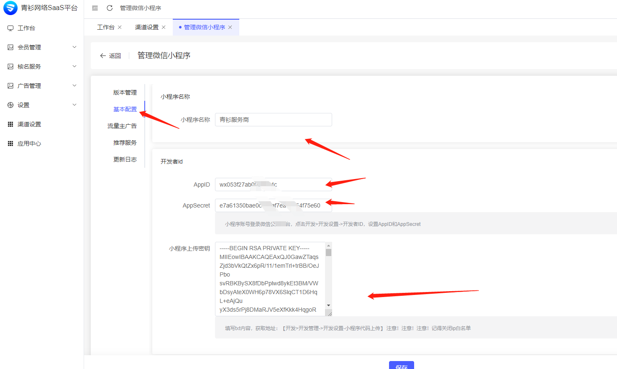
Task: Close the 渠道设置 tab
Action: coord(164,27)
